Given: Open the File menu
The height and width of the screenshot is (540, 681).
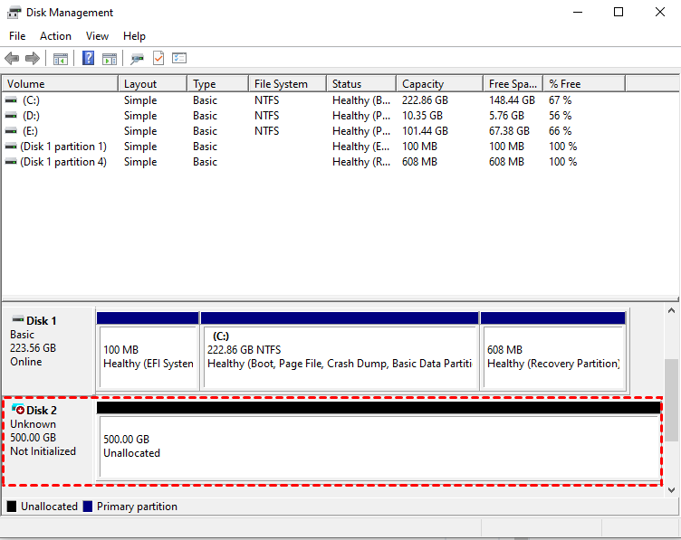Looking at the screenshot, I should [17, 36].
